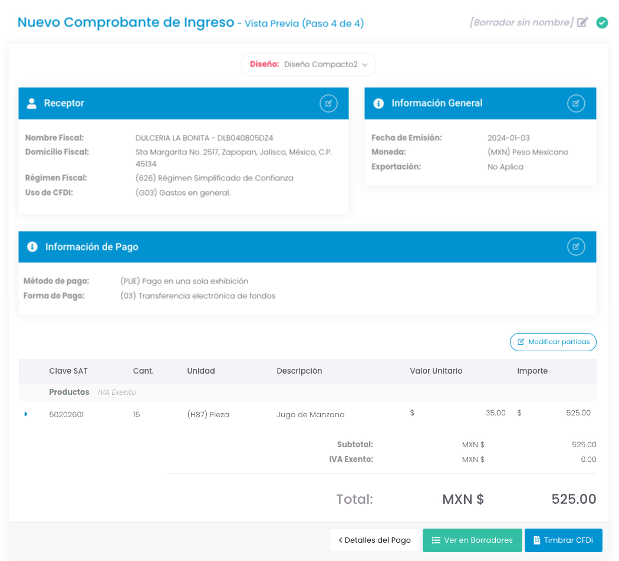Click the green checkmark status icon
The image size is (619, 561).
tap(602, 22)
